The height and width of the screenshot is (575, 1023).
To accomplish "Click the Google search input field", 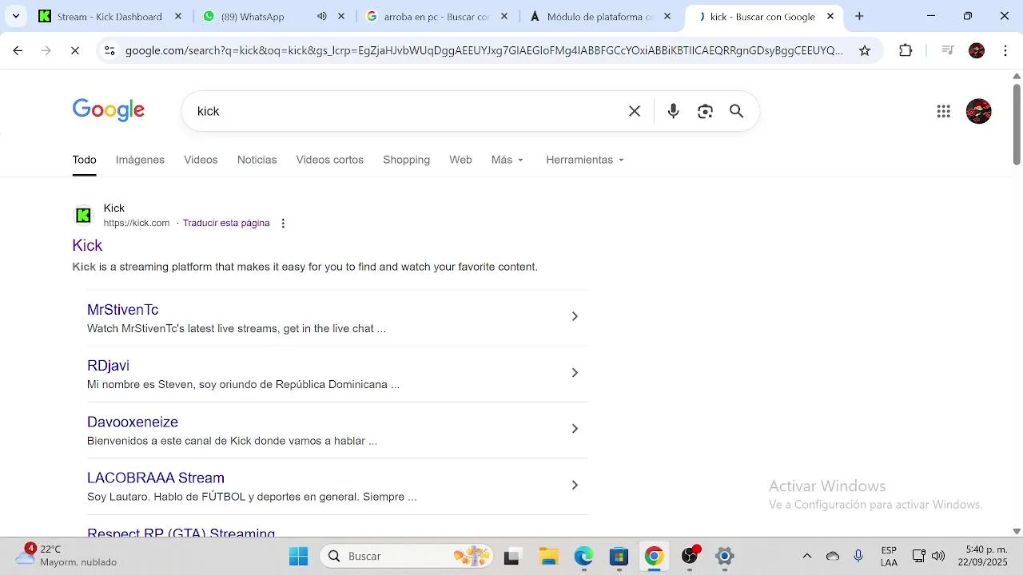I will 408,111.
